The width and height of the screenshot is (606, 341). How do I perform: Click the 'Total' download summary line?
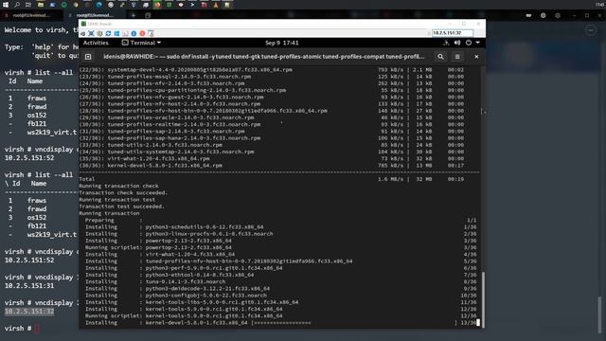[272, 179]
